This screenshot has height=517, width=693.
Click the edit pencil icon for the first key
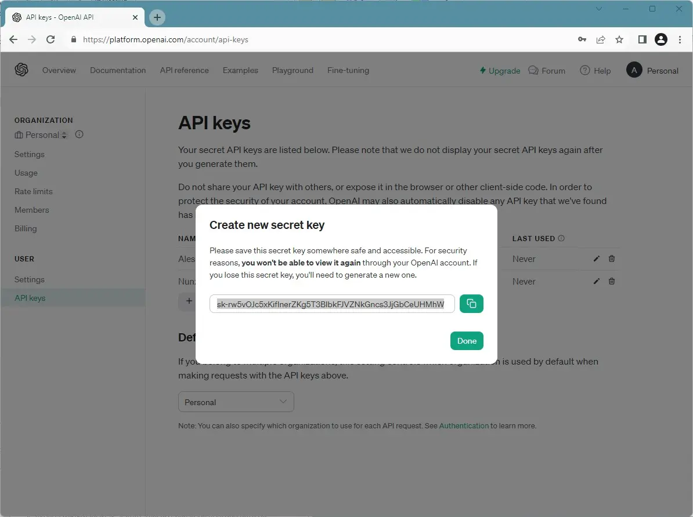coord(596,258)
